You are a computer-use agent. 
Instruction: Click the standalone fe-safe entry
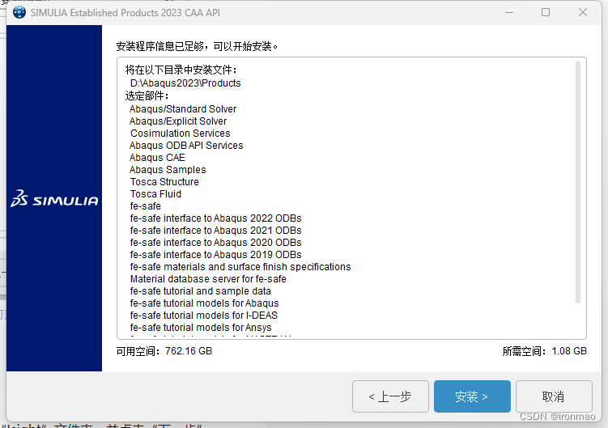point(146,206)
